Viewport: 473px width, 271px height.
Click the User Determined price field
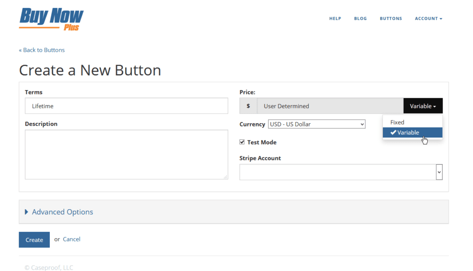(330, 106)
